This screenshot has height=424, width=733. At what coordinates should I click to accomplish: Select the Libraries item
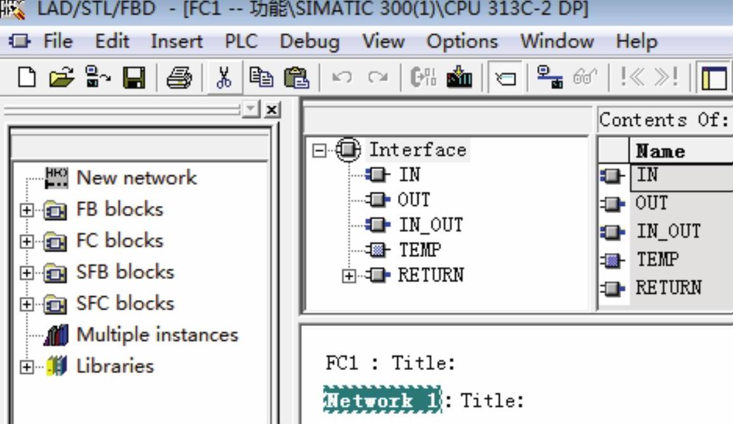115,366
